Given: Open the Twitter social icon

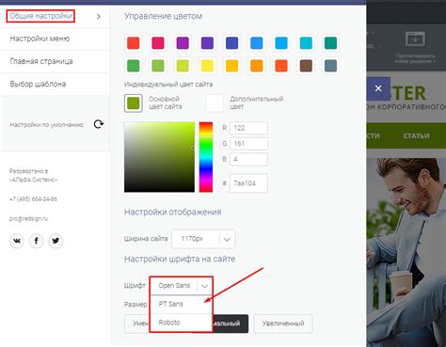Looking at the screenshot, I should tap(56, 241).
